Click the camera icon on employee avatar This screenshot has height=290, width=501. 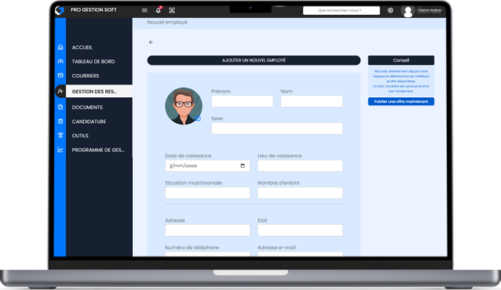[197, 119]
